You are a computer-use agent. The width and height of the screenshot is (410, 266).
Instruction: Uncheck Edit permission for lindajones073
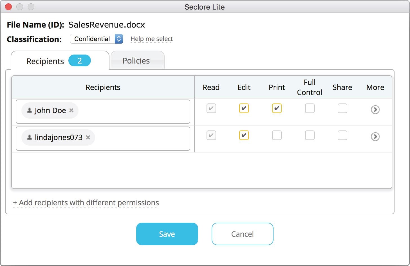(244, 136)
